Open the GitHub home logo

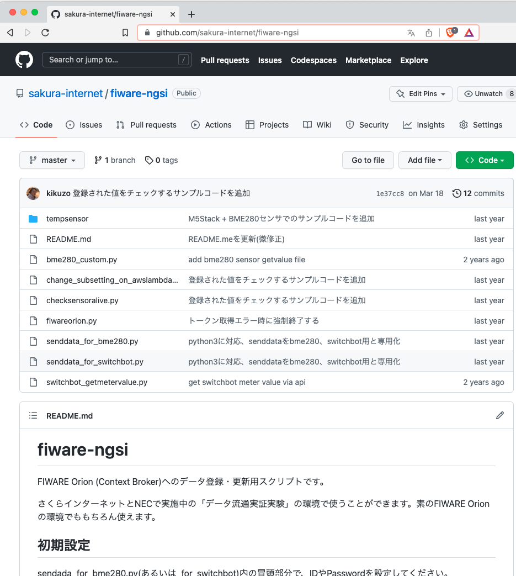[x=24, y=60]
